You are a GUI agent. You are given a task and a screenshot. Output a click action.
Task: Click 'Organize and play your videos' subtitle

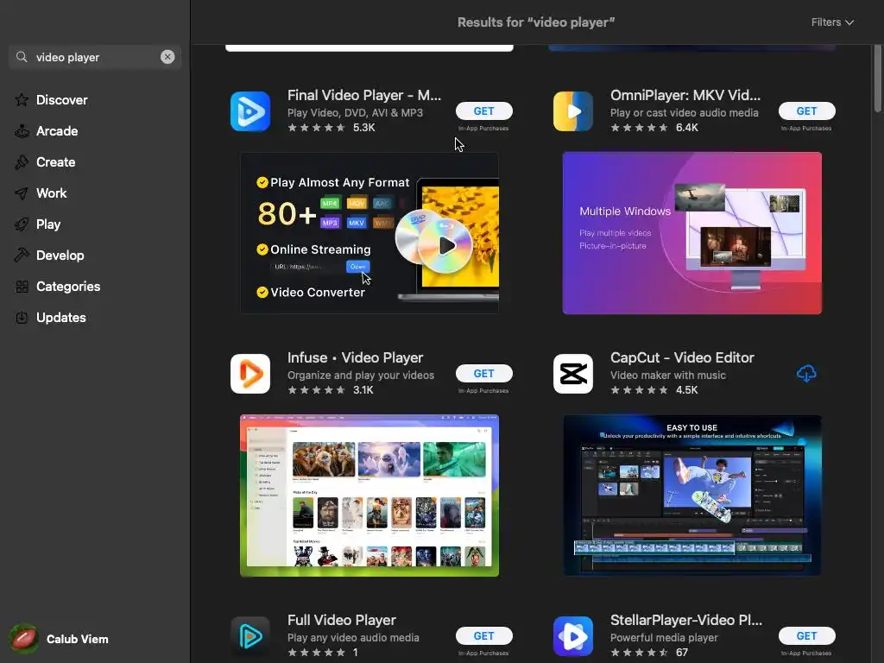point(361,375)
